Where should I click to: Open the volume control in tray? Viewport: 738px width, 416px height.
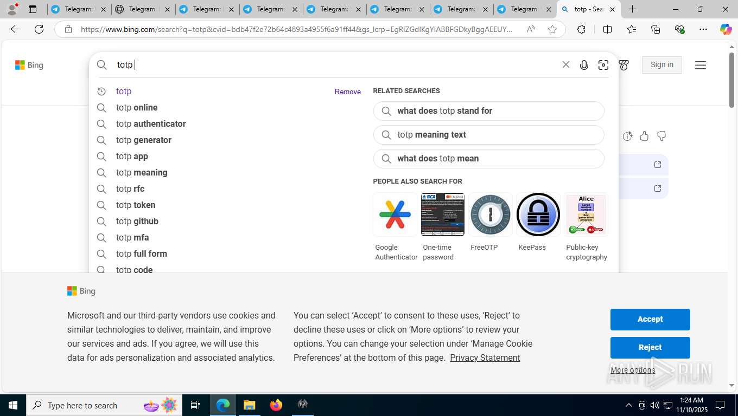pyautogui.click(x=655, y=405)
